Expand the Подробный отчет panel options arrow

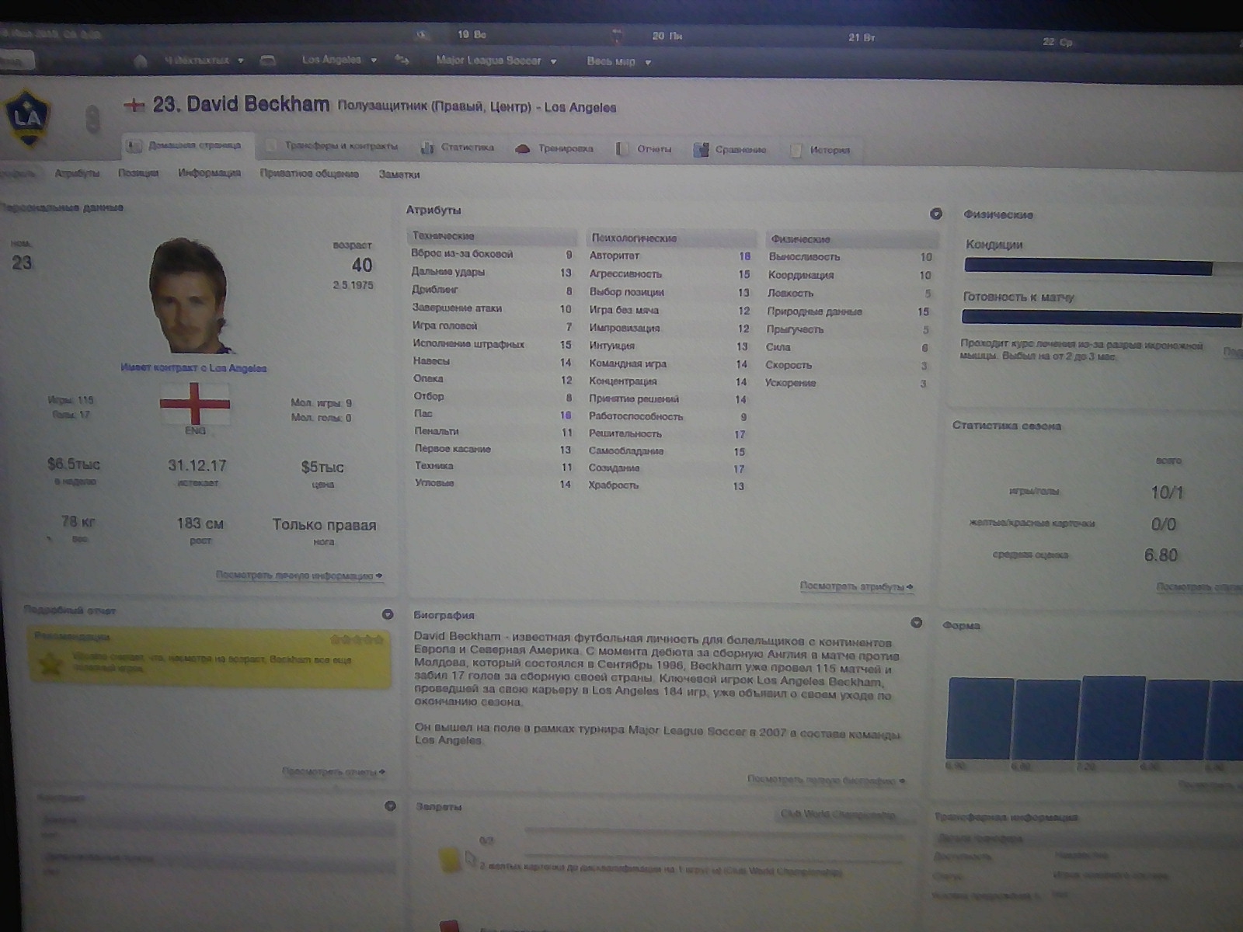coord(388,614)
